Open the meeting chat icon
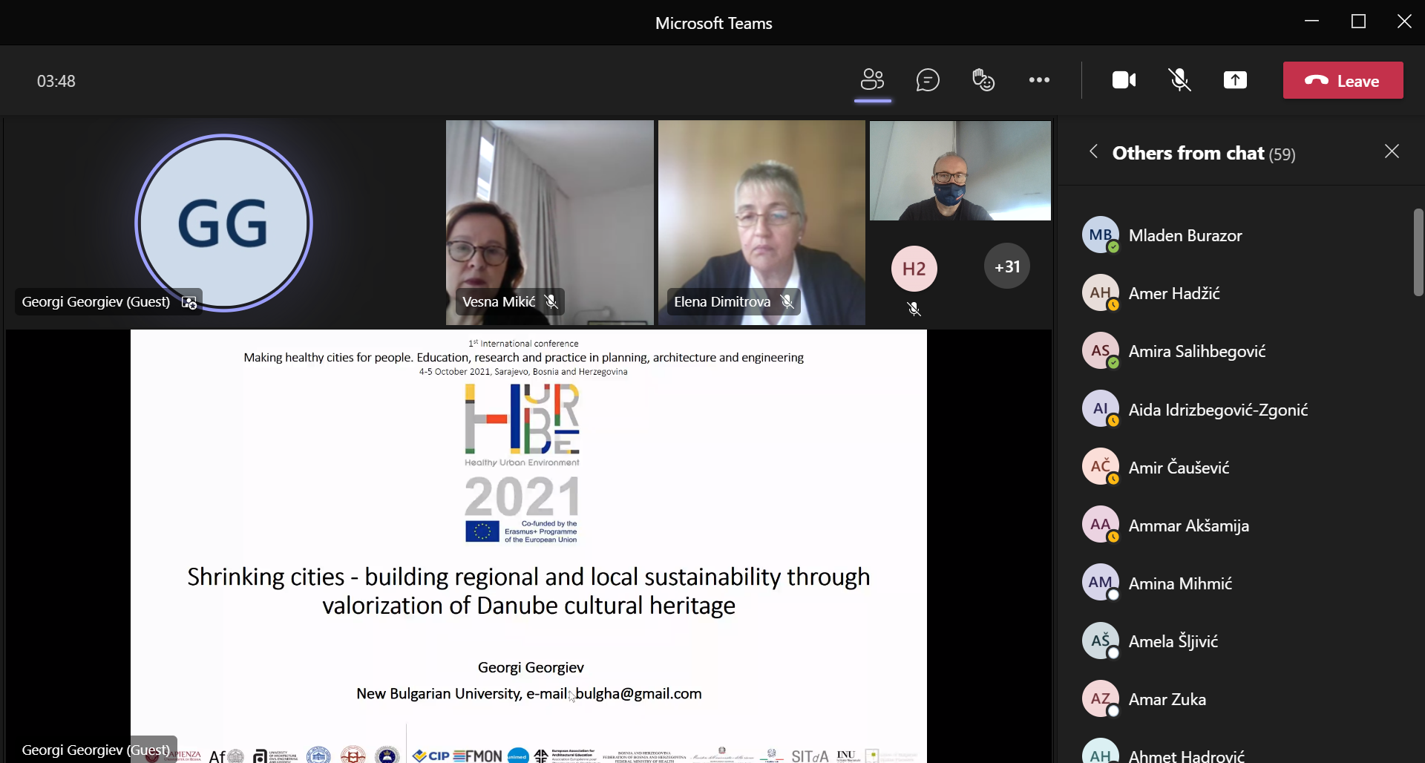Screen dimensions: 1425x763 pos(928,80)
